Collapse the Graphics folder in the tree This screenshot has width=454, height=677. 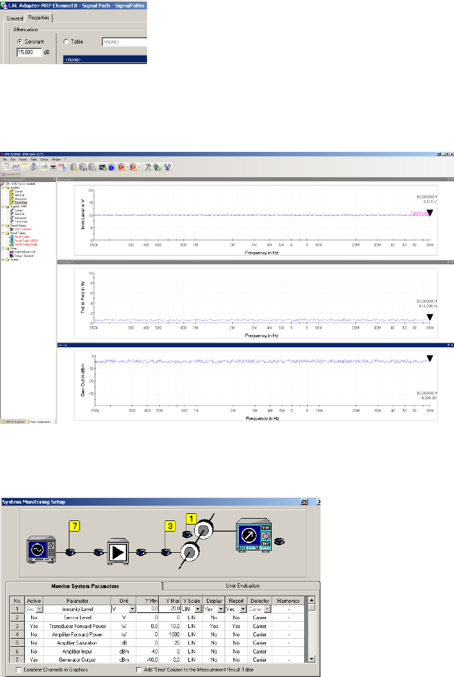[x=2, y=188]
